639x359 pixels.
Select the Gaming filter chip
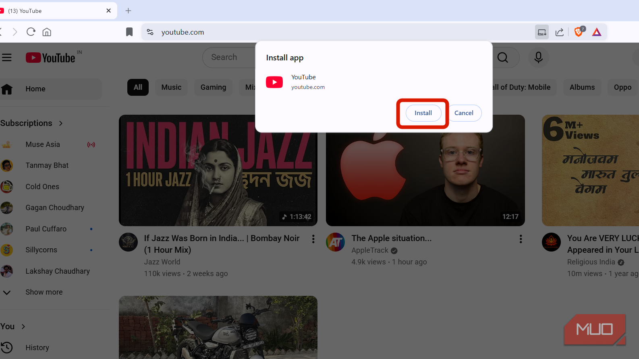click(213, 87)
